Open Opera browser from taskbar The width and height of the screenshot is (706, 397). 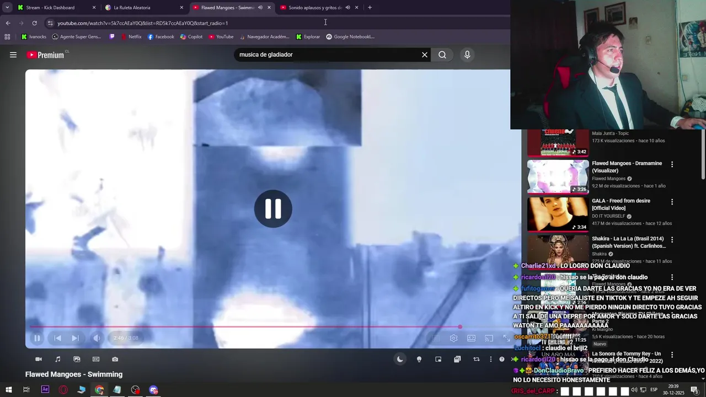tap(63, 390)
